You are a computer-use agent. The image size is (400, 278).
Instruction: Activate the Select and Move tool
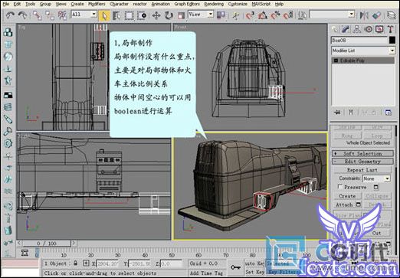156,15
